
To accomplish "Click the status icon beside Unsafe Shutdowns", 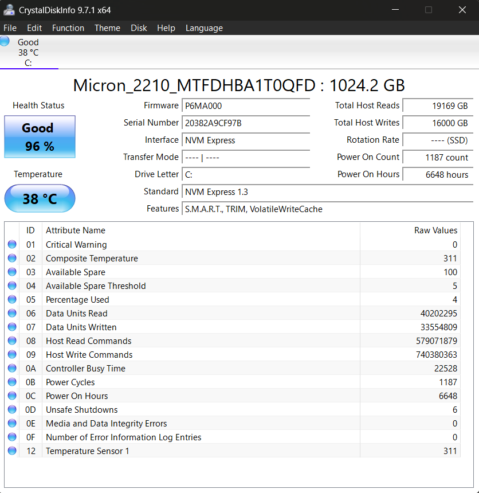I will 12,409.
